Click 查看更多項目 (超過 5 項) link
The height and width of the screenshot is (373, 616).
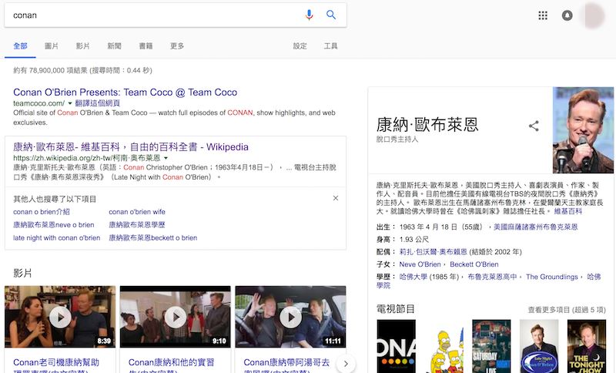click(567, 310)
